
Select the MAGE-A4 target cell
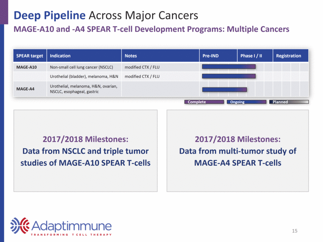[30, 89]
